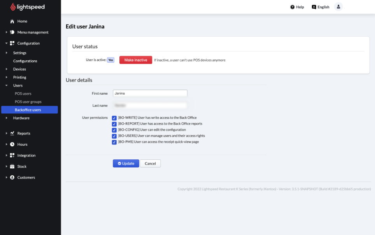Uncheck the BO-WRITE write access checkbox
This screenshot has width=375, height=235.
[114, 118]
